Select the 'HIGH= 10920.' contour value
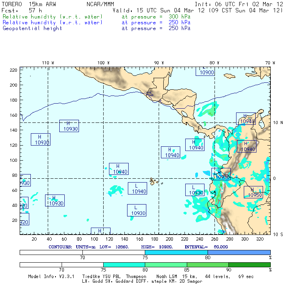Screen dimensions: 285x285 [x=157, y=247]
